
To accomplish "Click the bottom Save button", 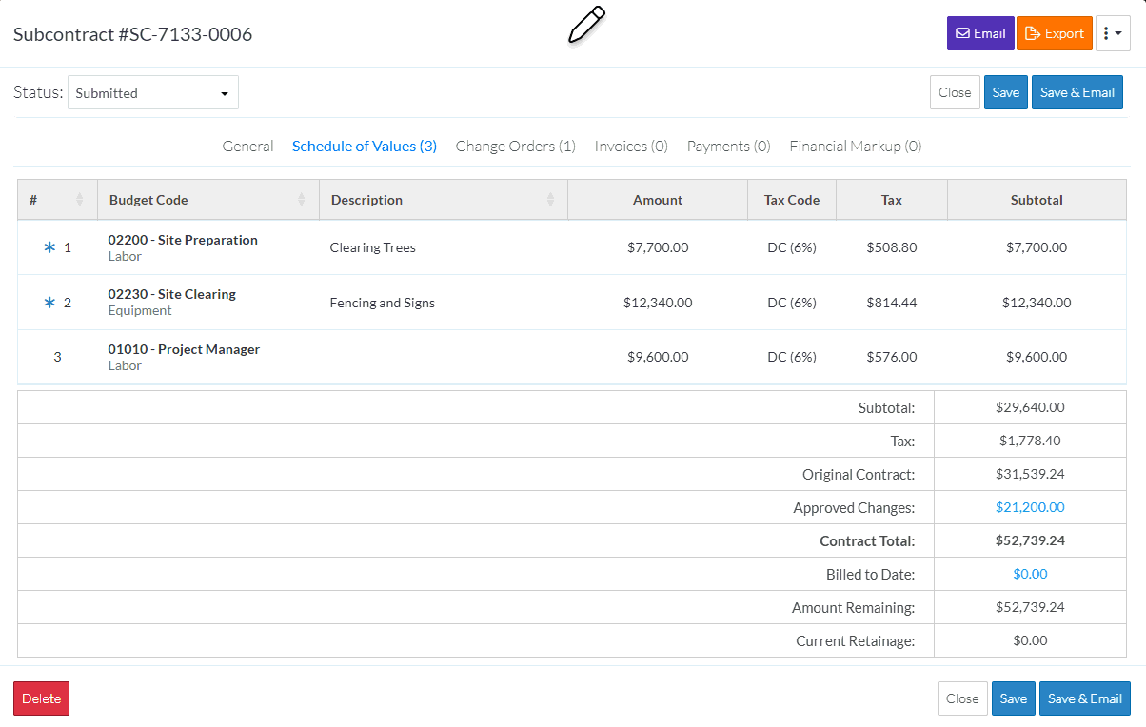I will (x=1014, y=698).
